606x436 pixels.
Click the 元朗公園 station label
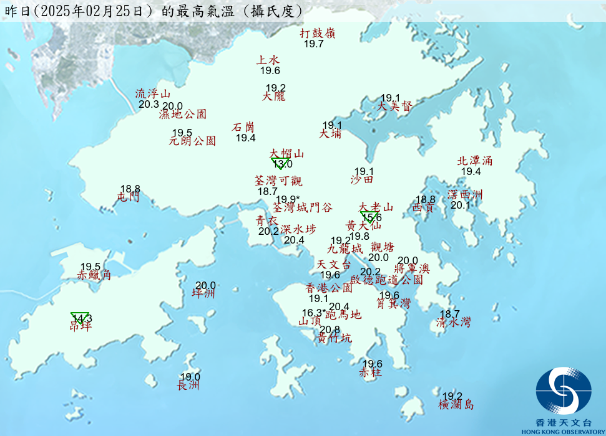click(192, 141)
